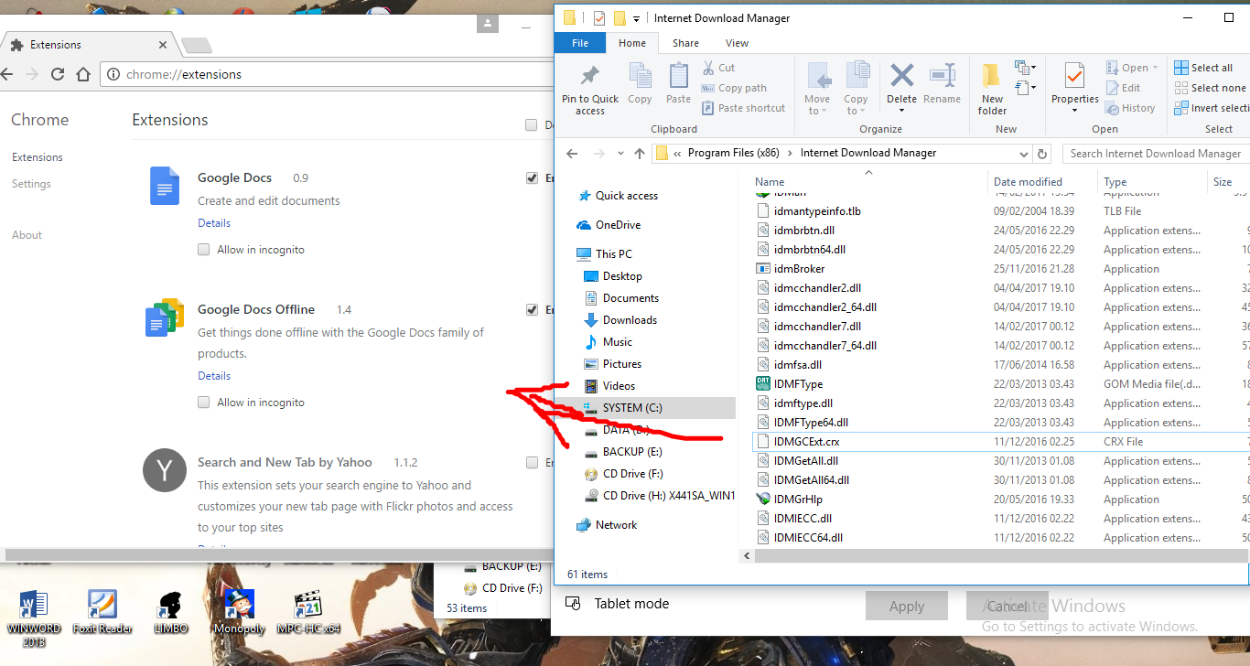Close the Extensions tab
This screenshot has height=666, width=1250.
pyautogui.click(x=164, y=45)
